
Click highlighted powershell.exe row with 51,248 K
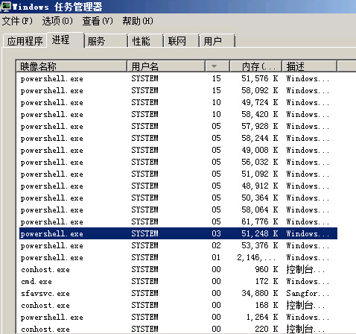pyautogui.click(x=178, y=233)
